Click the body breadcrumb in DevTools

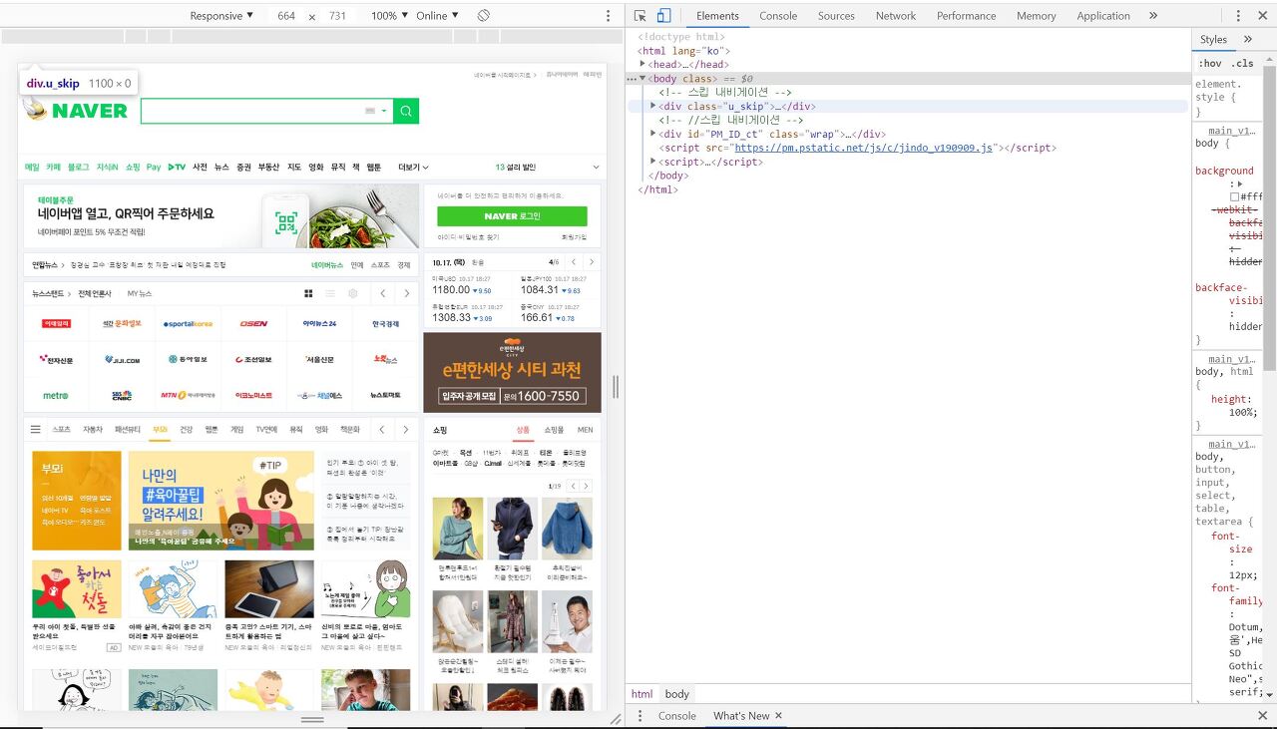pyautogui.click(x=677, y=694)
